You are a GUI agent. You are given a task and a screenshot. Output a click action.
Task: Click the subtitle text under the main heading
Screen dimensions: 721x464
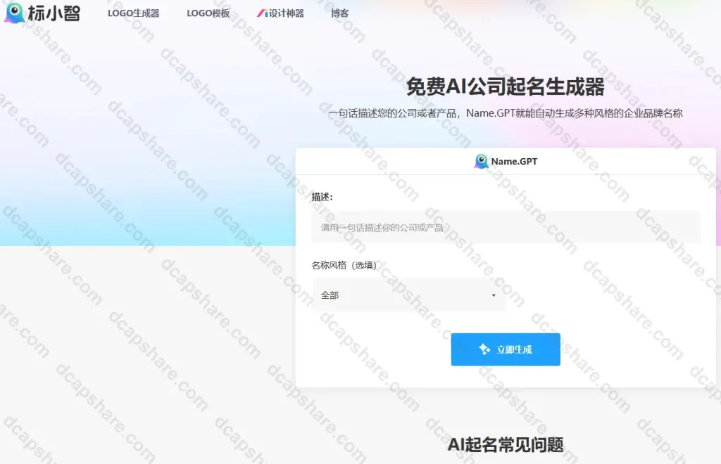(x=506, y=112)
